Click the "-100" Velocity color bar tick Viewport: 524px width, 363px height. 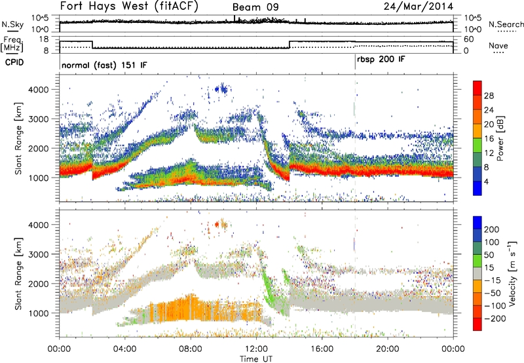tap(495, 306)
